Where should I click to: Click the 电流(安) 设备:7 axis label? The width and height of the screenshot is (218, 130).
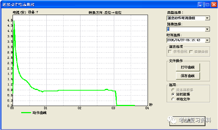click(x=25, y=12)
